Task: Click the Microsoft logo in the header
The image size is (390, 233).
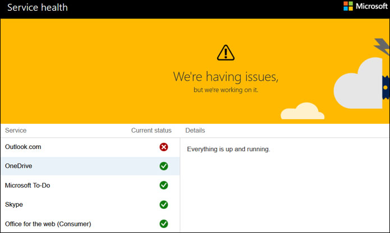Action: point(364,7)
